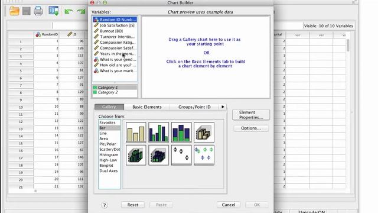This screenshot has width=378, height=213.
Task: Select Category 1 in category list
Action: click(115, 88)
